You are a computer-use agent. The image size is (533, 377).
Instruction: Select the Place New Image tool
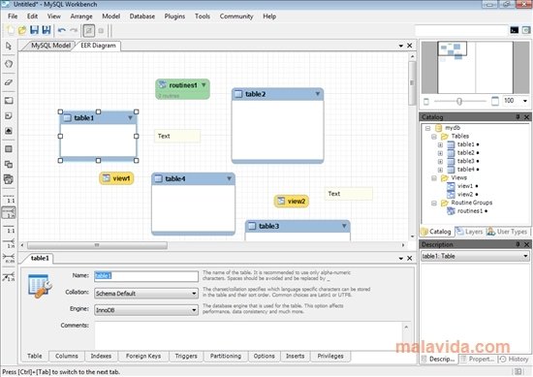[9, 131]
